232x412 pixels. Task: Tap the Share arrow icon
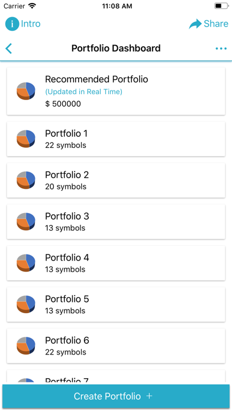(x=195, y=24)
